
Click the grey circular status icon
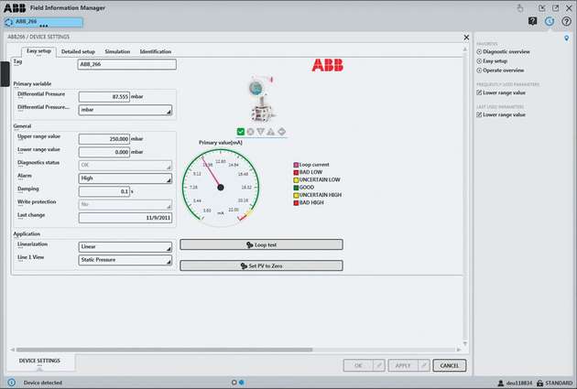251,132
